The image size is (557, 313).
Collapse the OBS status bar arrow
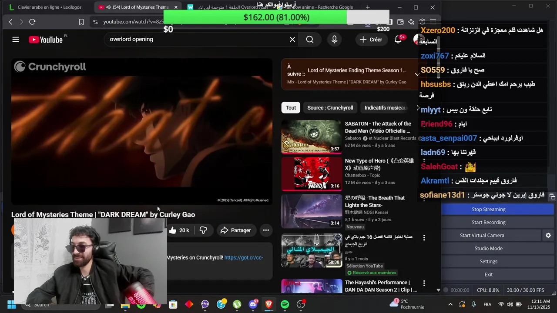438,290
